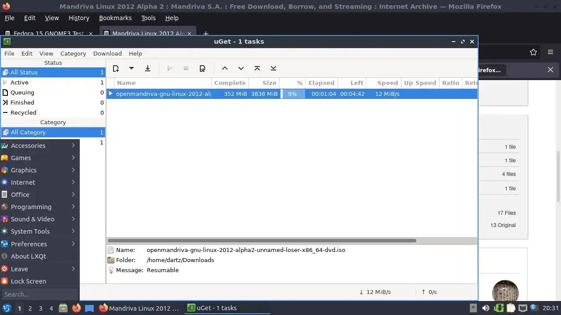Select All Category row
This screenshot has height=315, width=561.
[x=53, y=132]
